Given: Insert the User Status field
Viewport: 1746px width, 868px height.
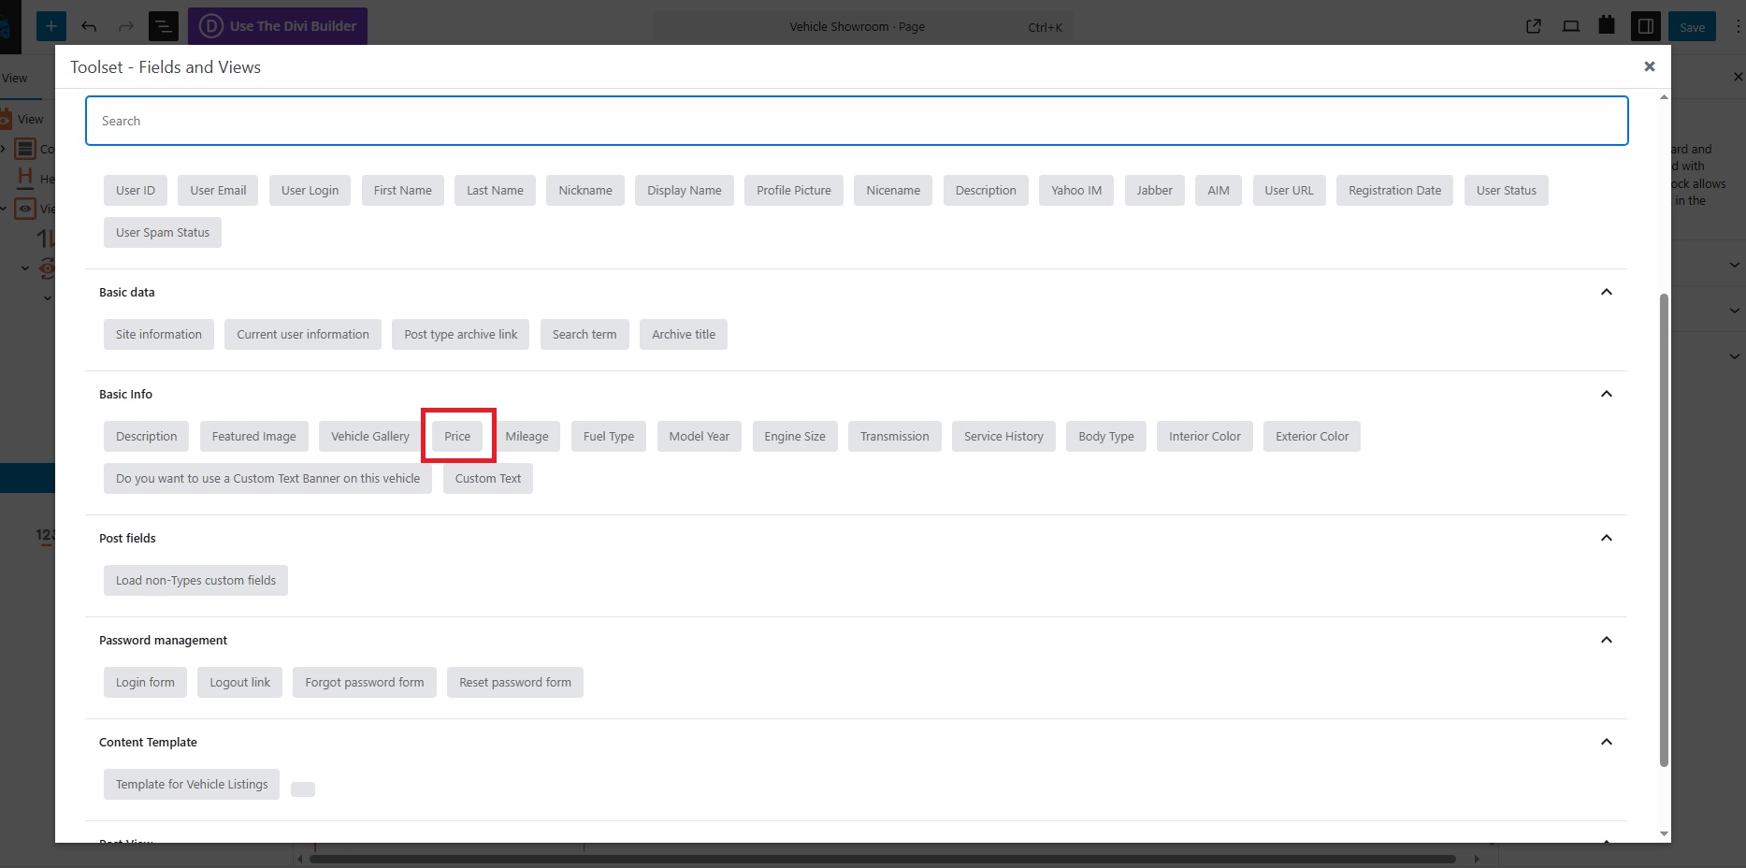Looking at the screenshot, I should [1507, 190].
